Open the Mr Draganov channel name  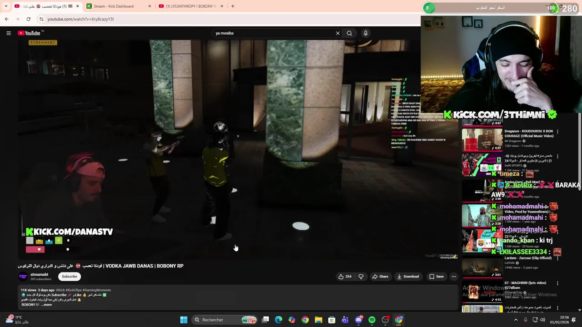tap(513, 141)
